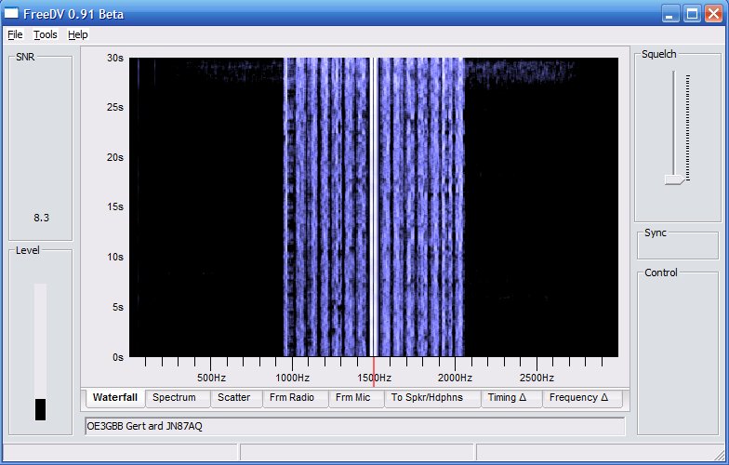
Task: Click the 30s time axis label
Action: (115, 58)
